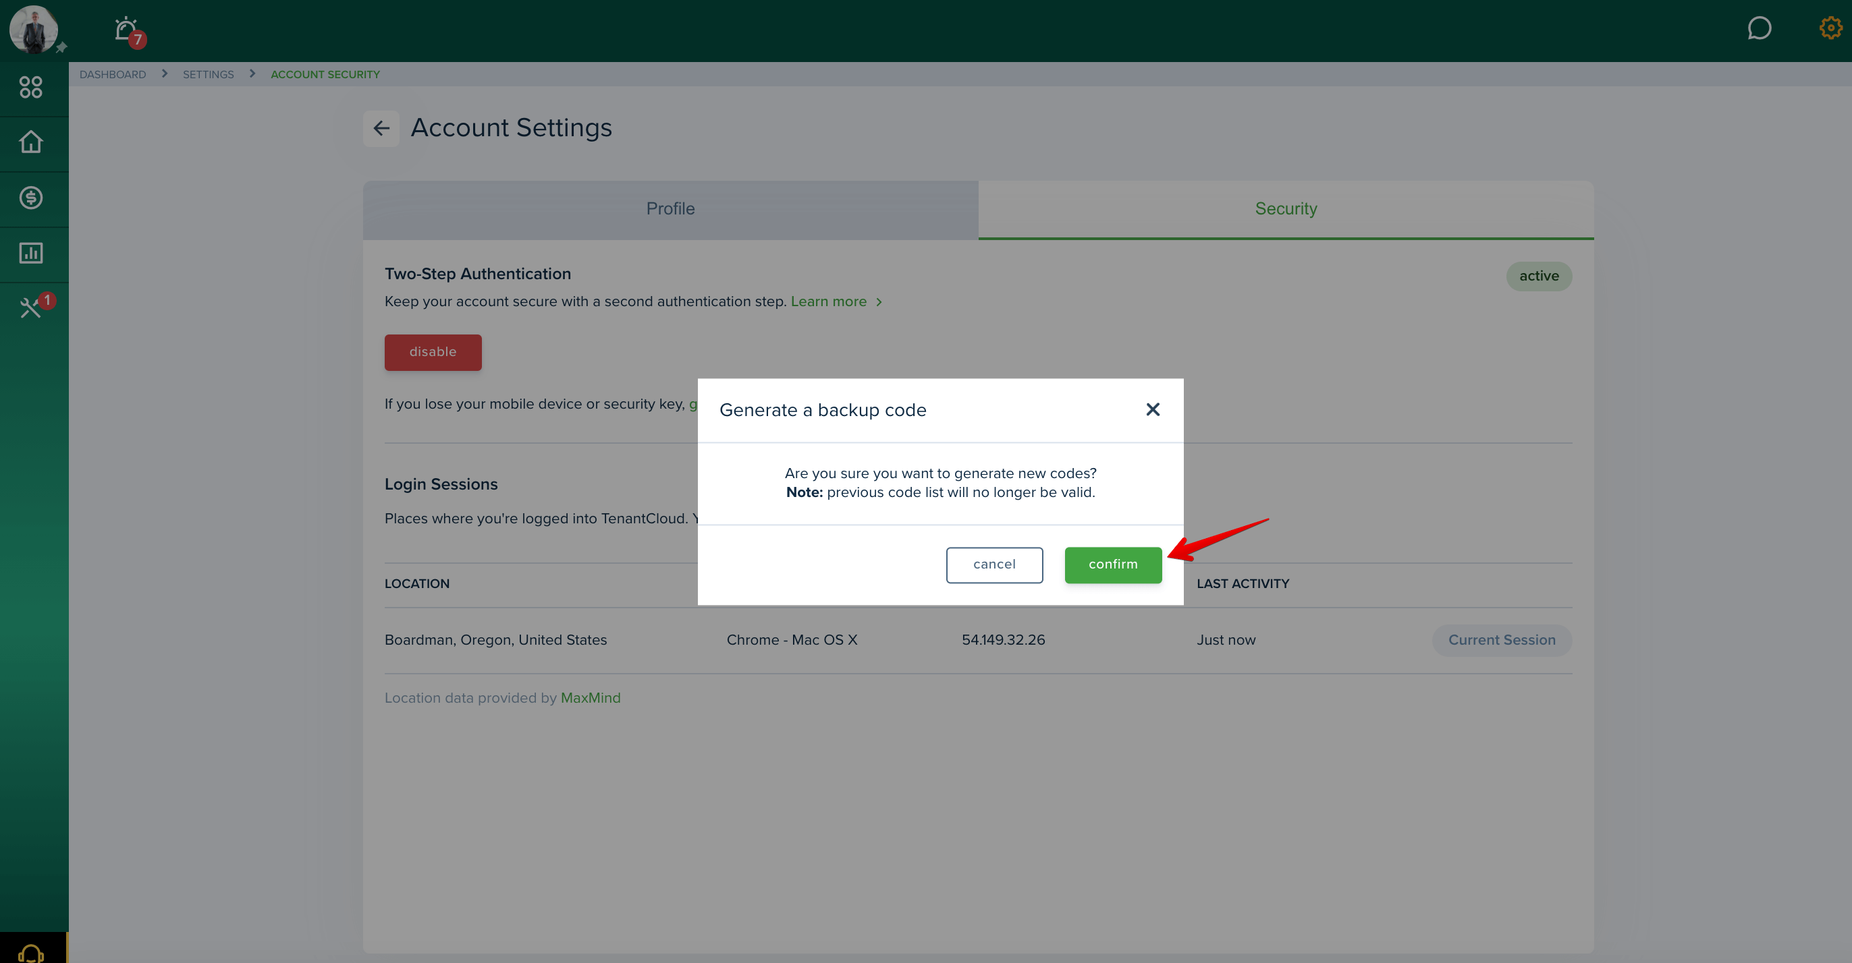Open the maintenance tools icon in sidebar
1852x963 pixels.
(x=31, y=308)
